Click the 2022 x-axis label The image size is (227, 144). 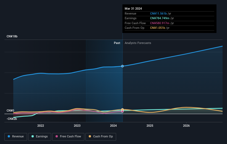(41, 126)
